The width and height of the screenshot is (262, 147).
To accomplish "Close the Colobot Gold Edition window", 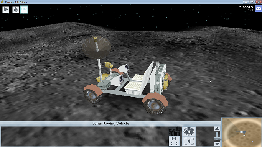I will (x=259, y=2).
